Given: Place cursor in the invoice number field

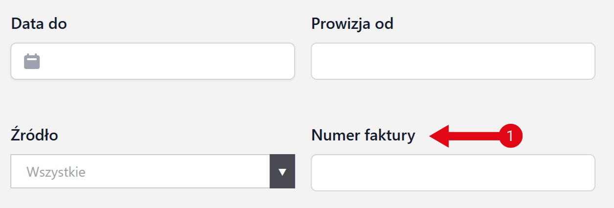Looking at the screenshot, I should click(453, 173).
